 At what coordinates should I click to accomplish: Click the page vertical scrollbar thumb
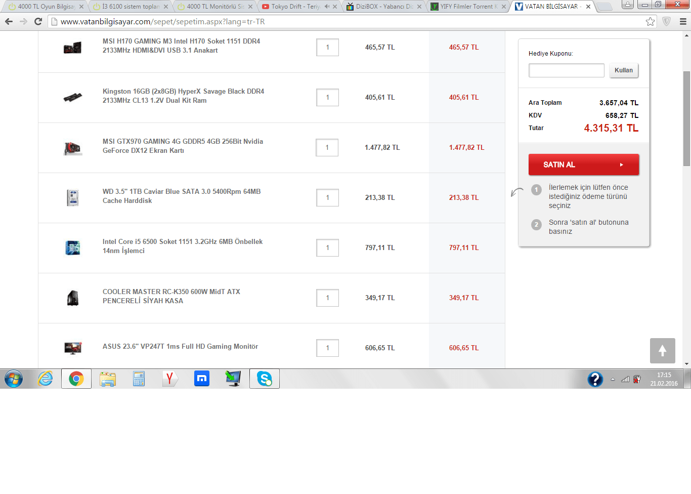click(686, 118)
